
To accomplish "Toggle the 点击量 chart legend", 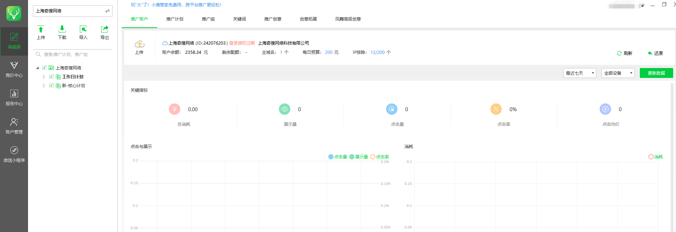I will pos(338,157).
